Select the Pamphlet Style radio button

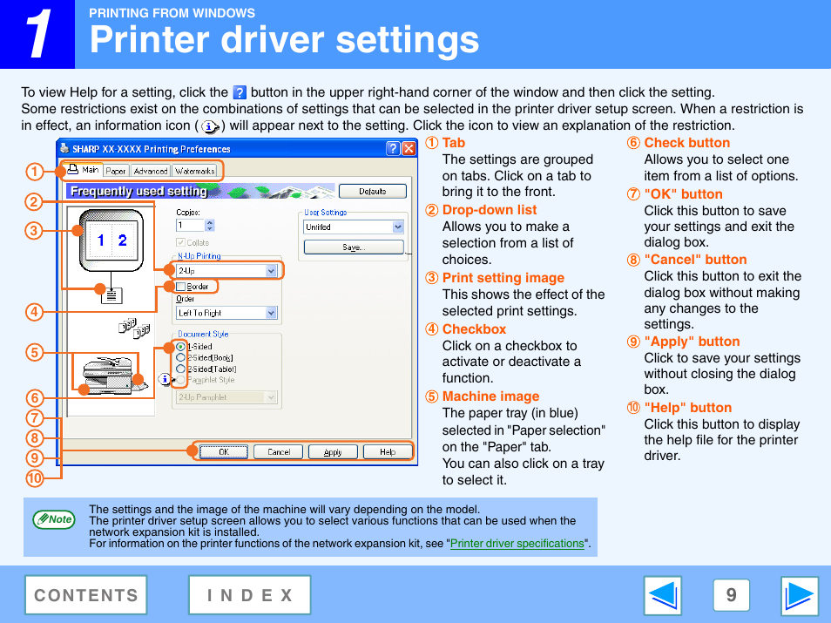tap(180, 380)
